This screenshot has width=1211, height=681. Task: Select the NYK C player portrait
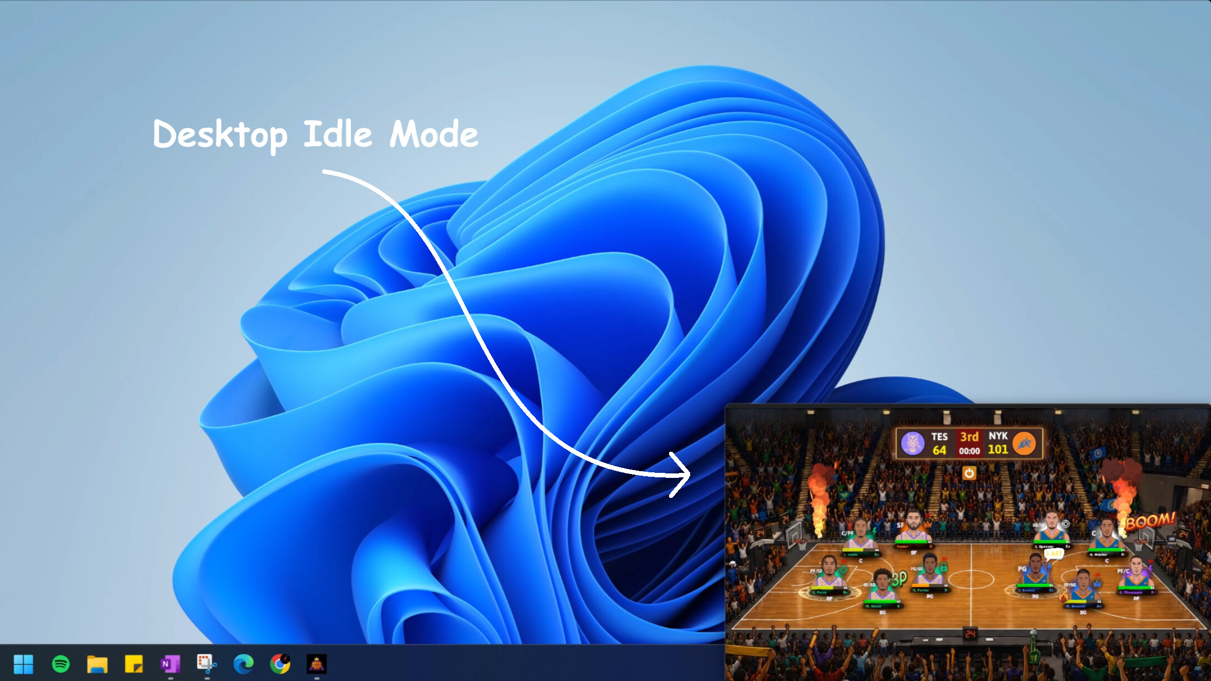click(1107, 533)
